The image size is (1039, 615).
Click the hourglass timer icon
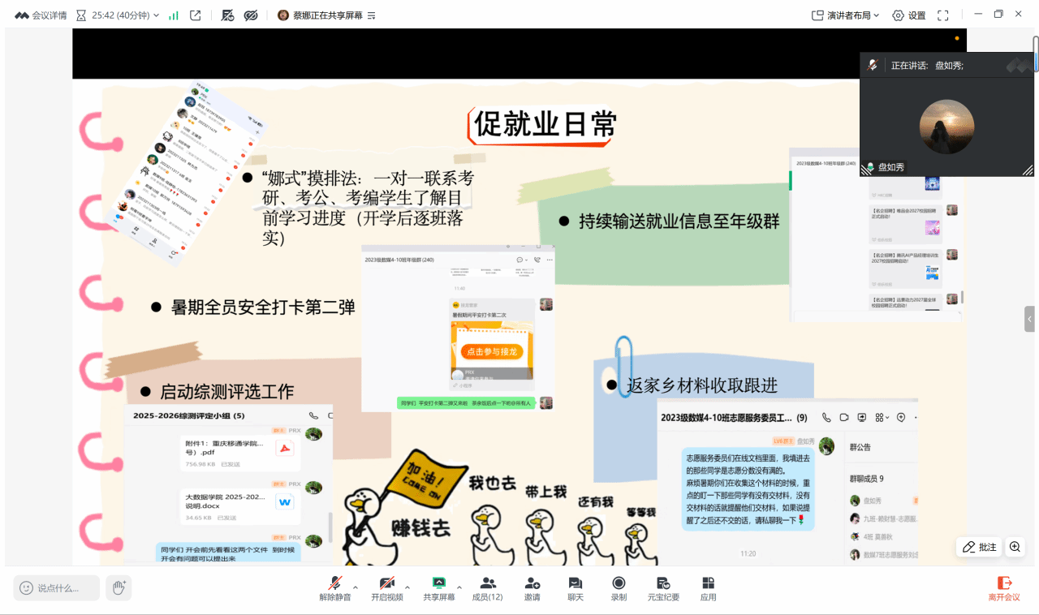(81, 15)
